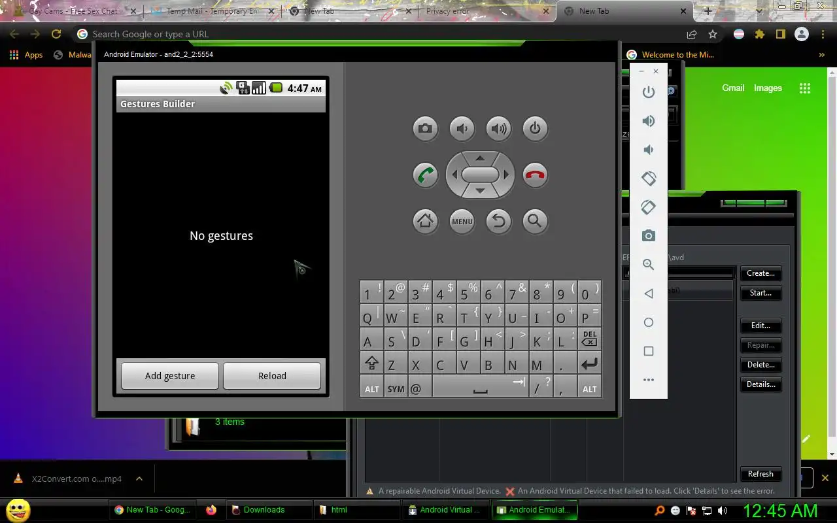The image size is (837, 523).
Task: Expand options chevron for X2Convert download
Action: (x=139, y=479)
